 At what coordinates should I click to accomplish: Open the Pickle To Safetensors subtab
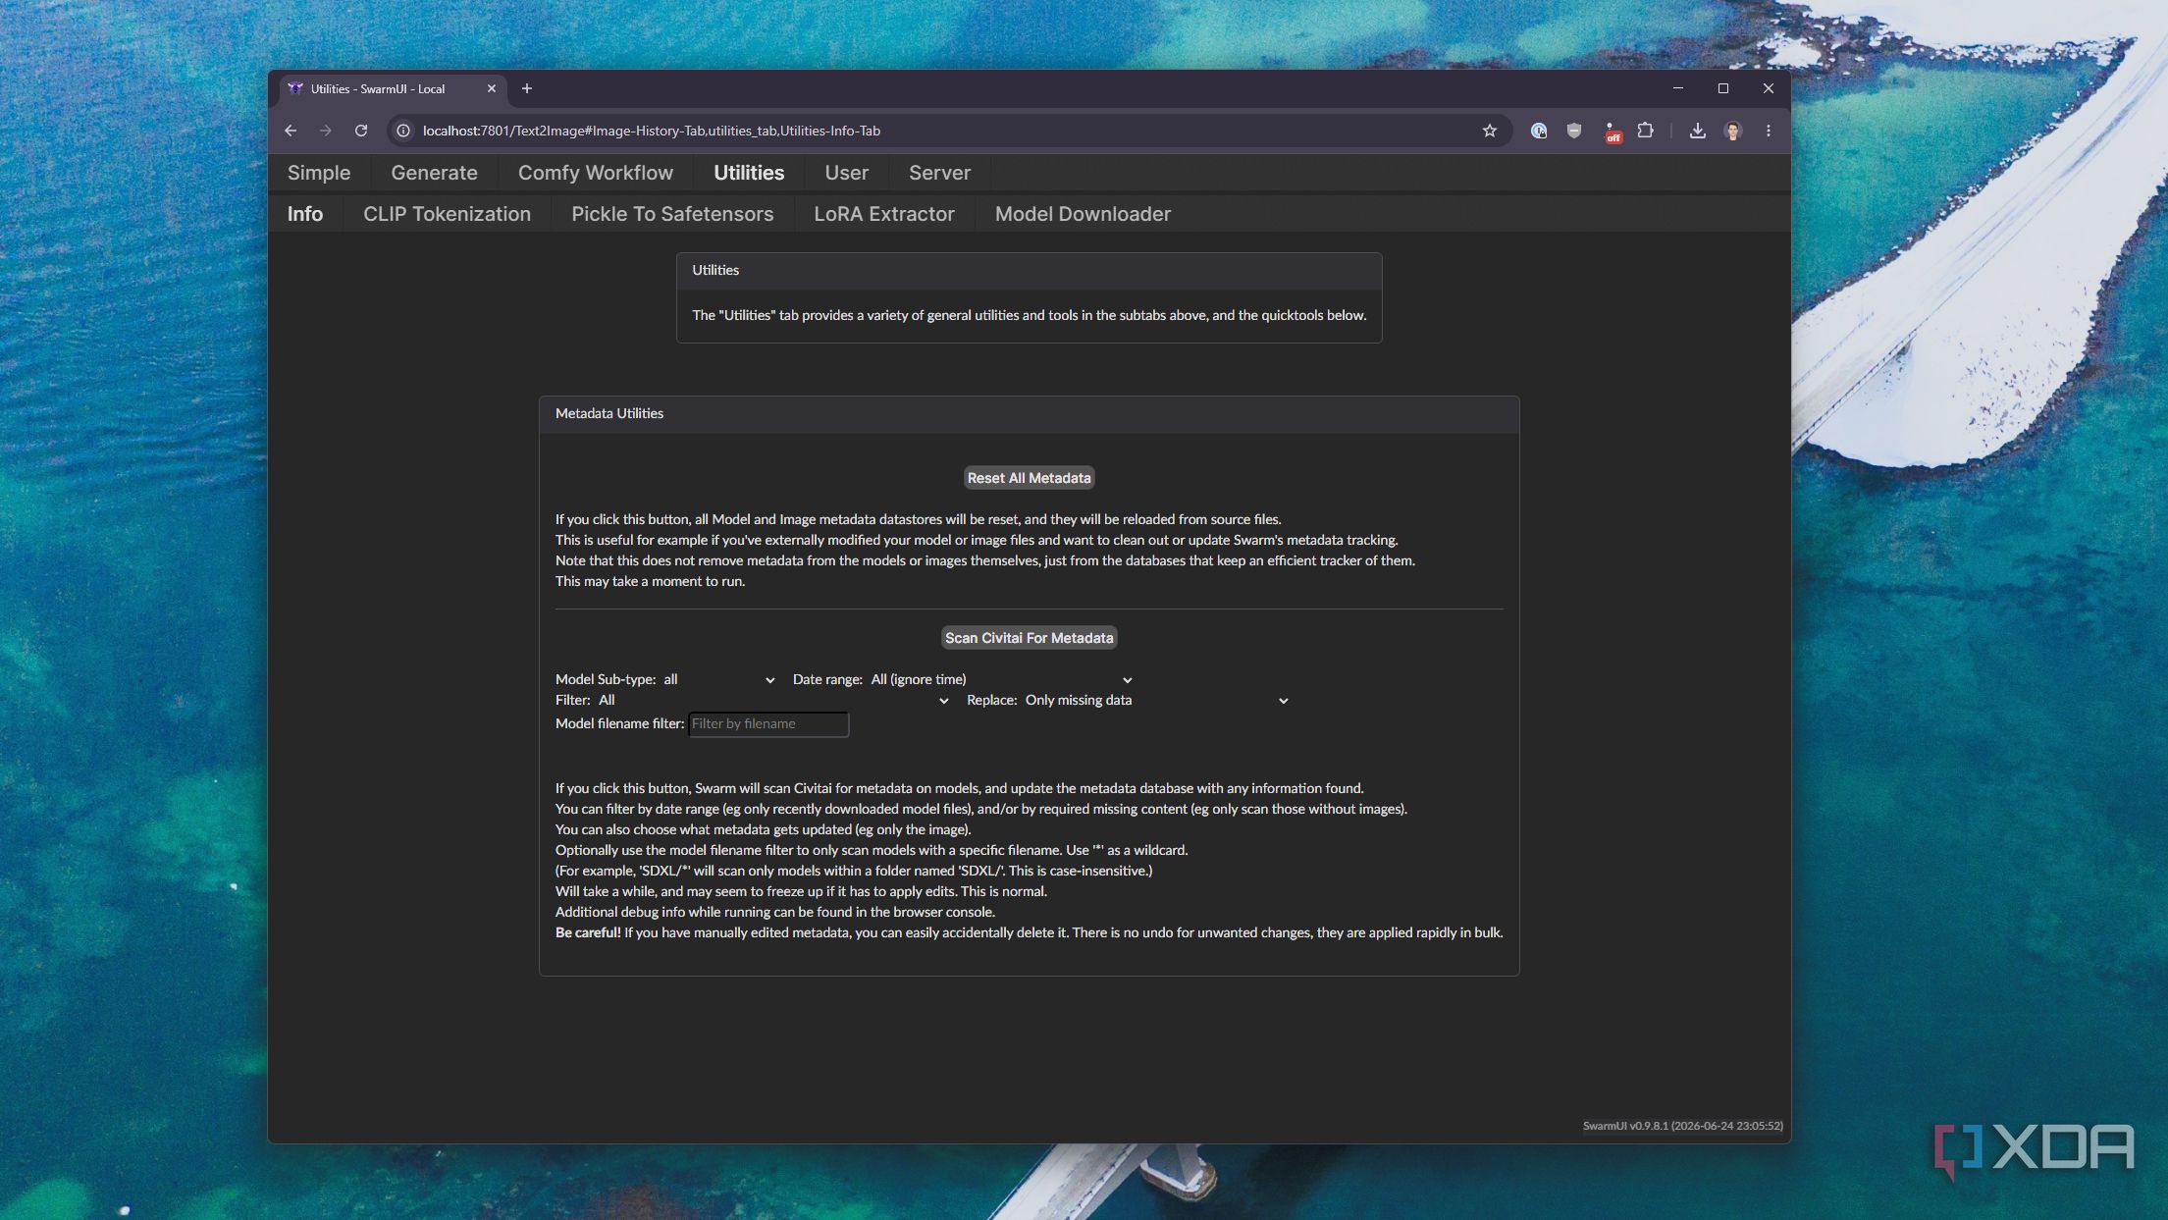tap(672, 214)
